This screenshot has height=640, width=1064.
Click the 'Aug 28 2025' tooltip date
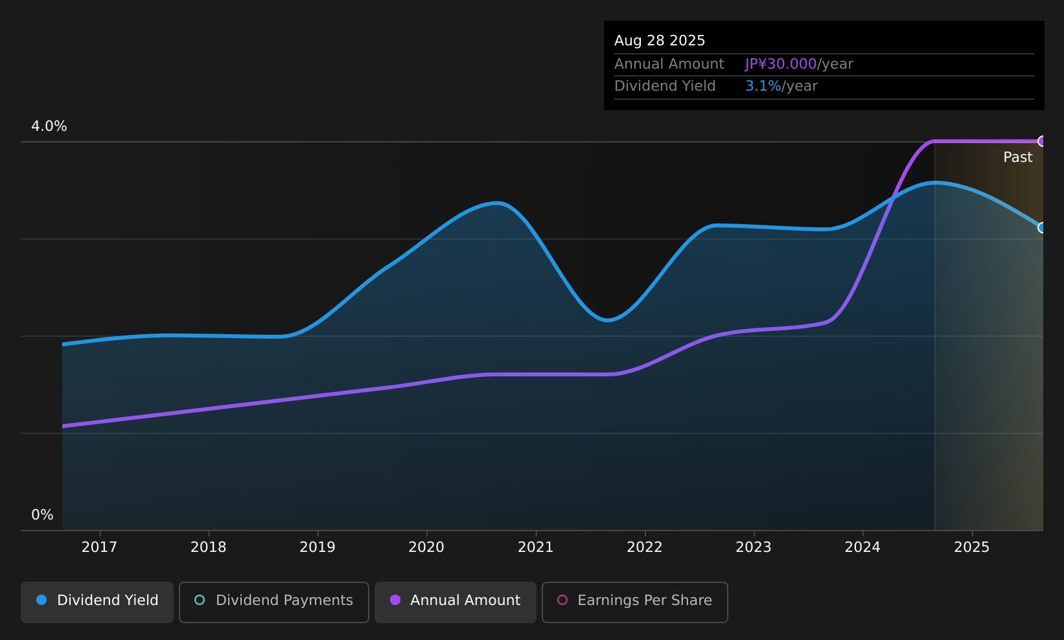point(660,41)
